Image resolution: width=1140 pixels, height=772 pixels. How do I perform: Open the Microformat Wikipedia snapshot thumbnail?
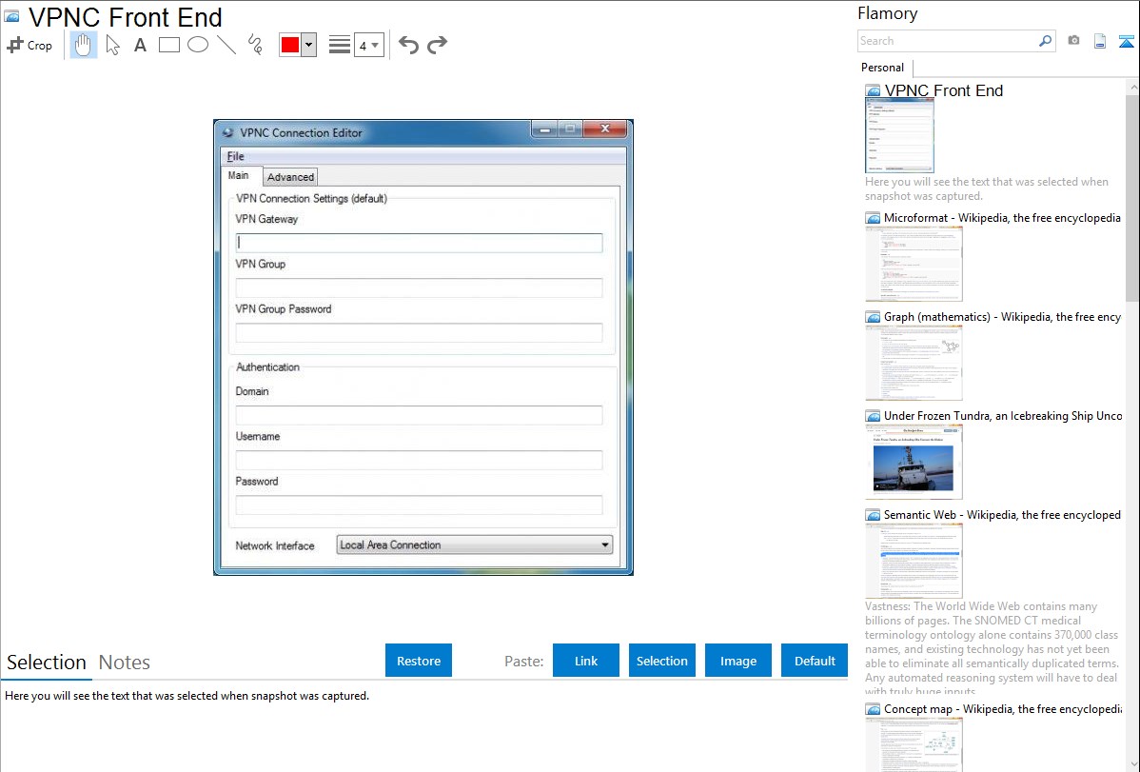[914, 264]
